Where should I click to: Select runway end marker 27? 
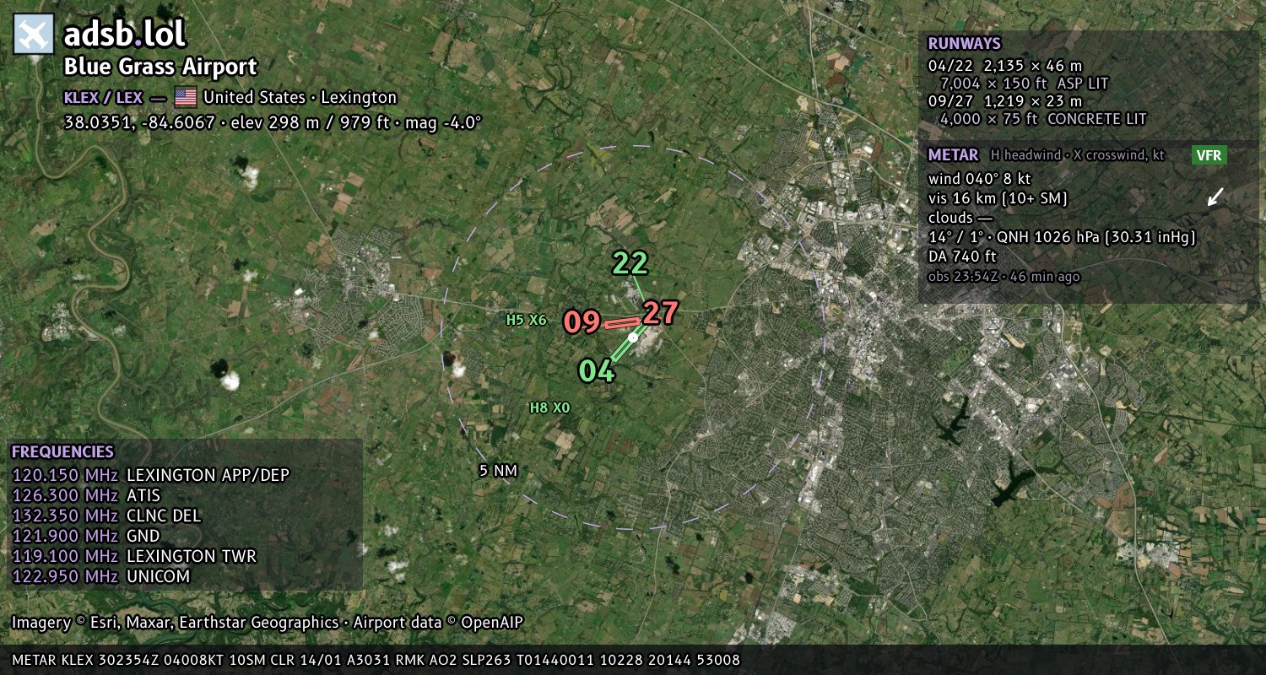click(660, 313)
